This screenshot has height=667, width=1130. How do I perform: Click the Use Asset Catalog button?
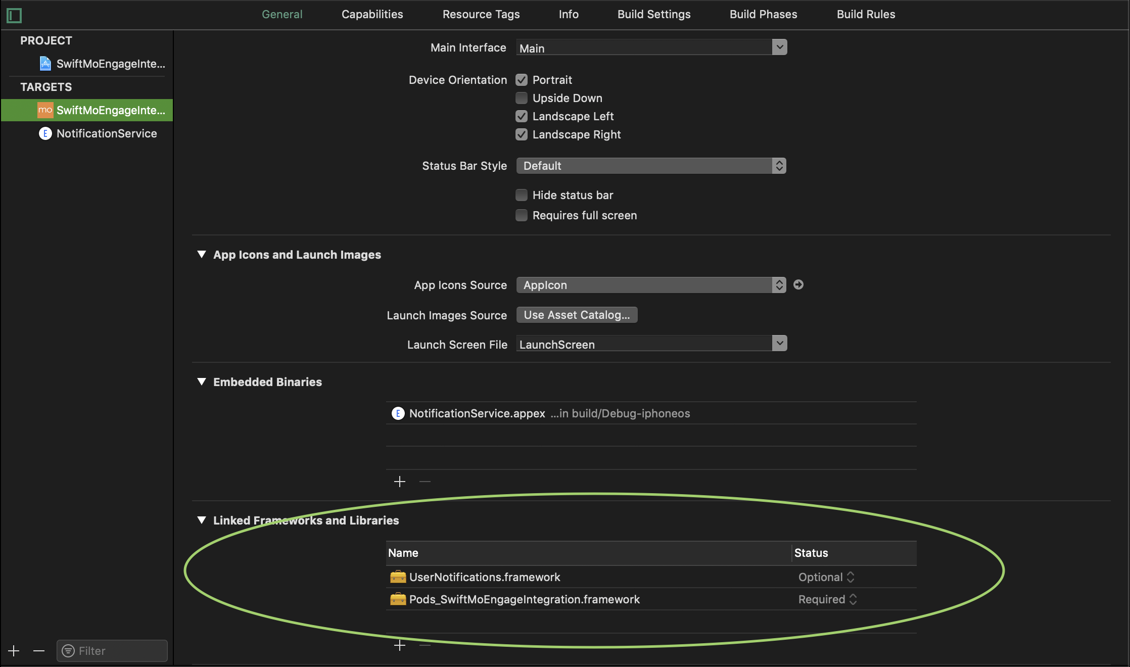coord(577,315)
